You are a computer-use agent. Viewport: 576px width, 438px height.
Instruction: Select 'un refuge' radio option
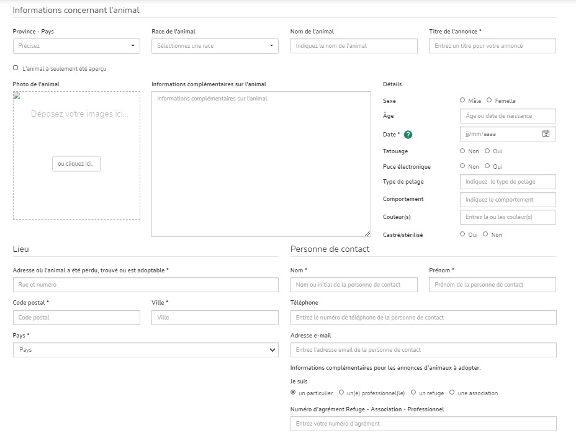[x=413, y=393]
